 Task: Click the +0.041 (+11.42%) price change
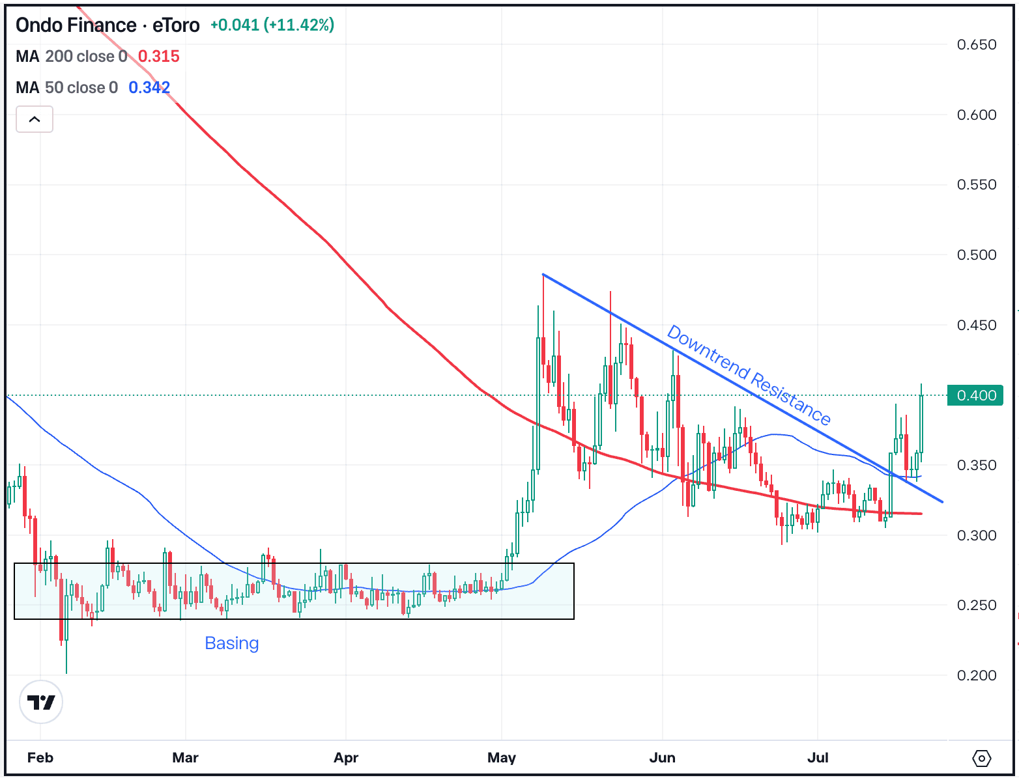[x=272, y=25]
